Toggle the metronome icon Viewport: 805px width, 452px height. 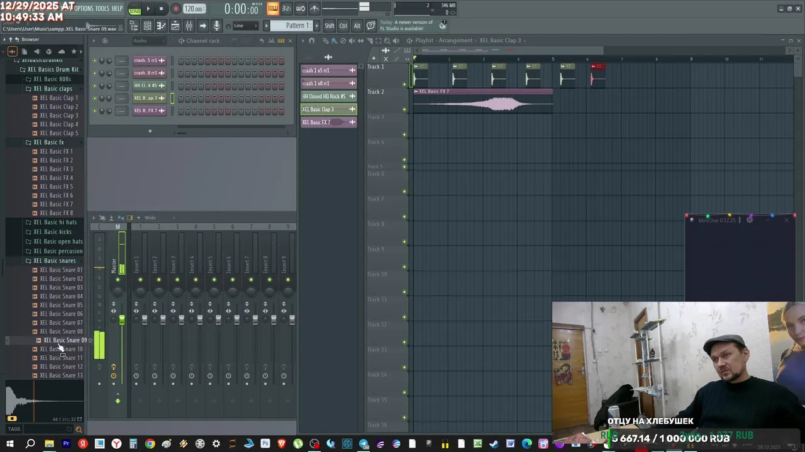(x=314, y=9)
